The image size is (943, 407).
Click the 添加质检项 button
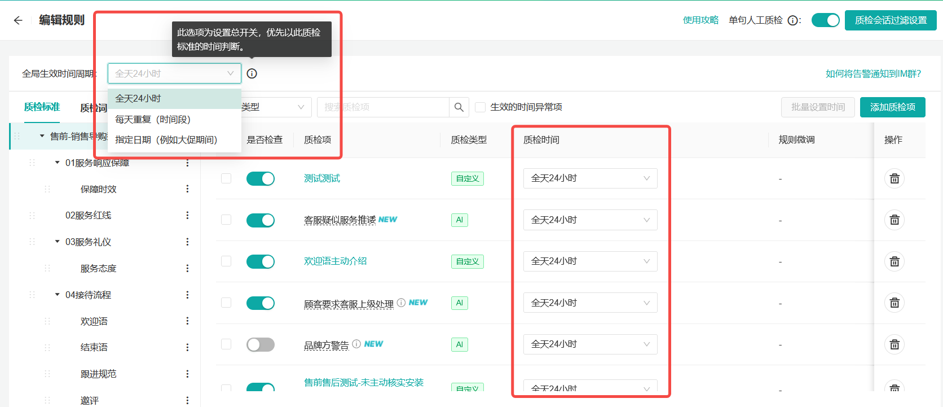click(x=893, y=107)
